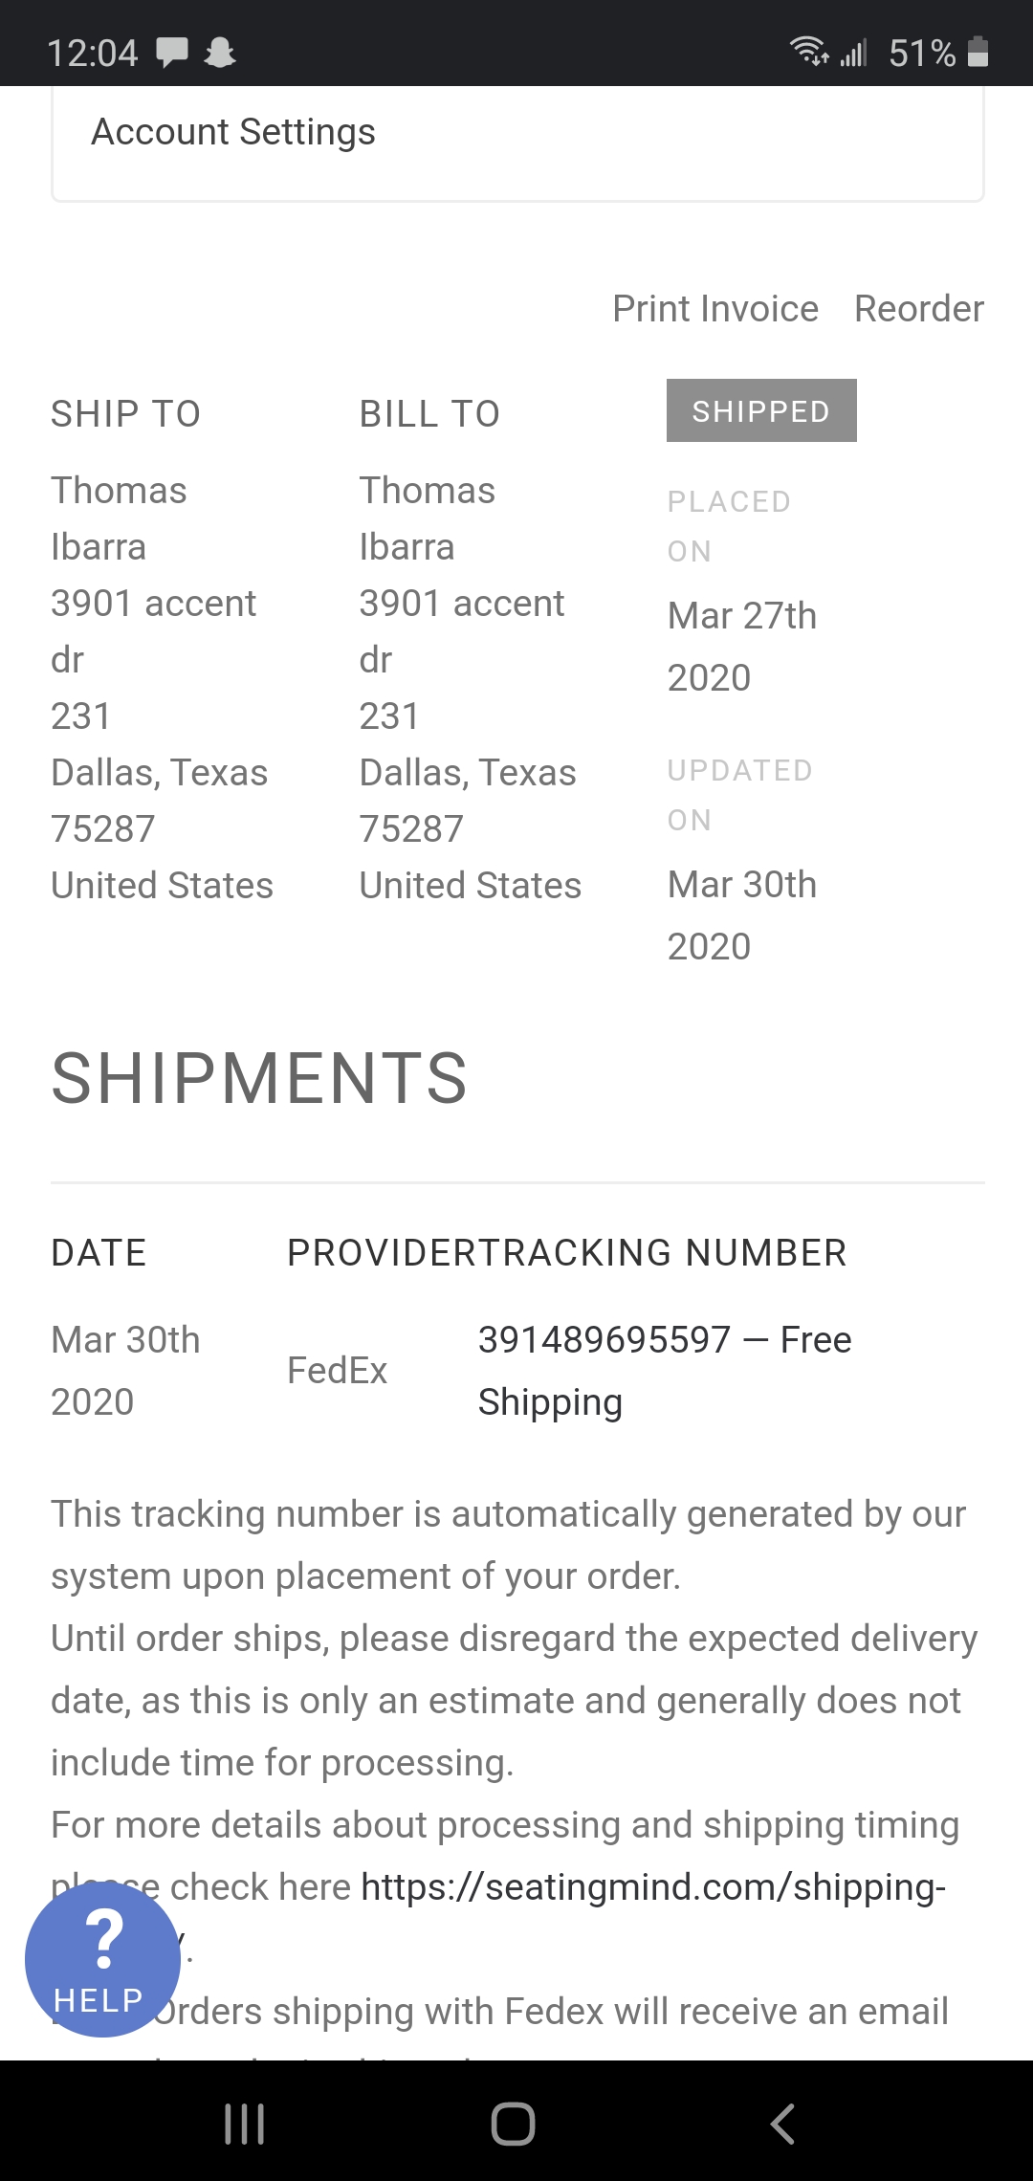Tap the BILL TO address heading

(429, 414)
